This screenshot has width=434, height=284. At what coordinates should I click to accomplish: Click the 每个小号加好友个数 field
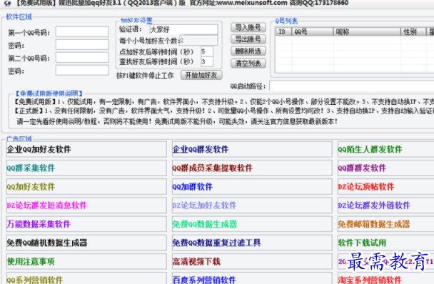point(198,41)
